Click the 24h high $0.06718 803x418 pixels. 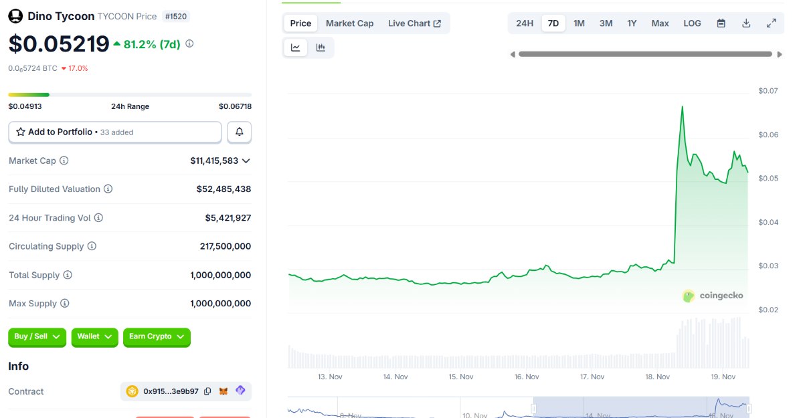coord(235,106)
